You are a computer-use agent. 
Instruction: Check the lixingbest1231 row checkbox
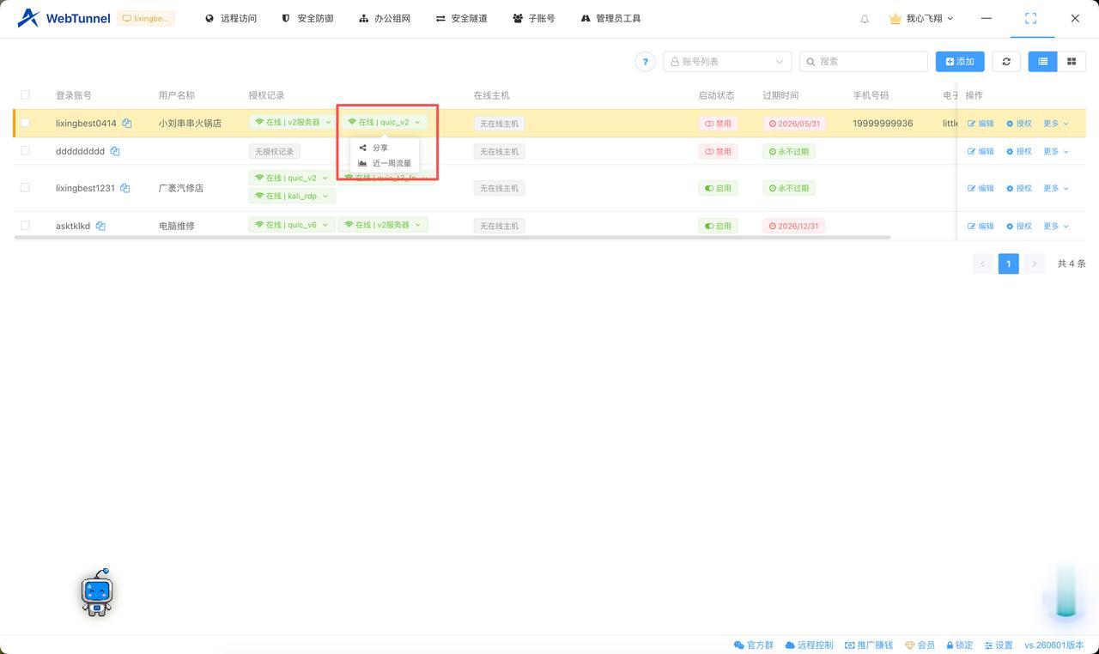point(25,187)
